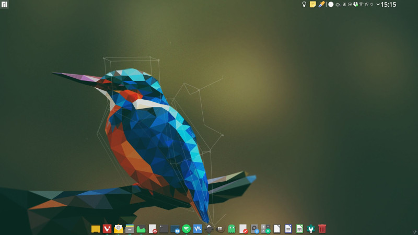Open the yellow folder in the dock
418x235 pixels.
click(96, 229)
